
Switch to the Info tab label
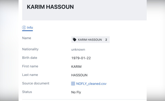pyautogui.click(x=30, y=27)
